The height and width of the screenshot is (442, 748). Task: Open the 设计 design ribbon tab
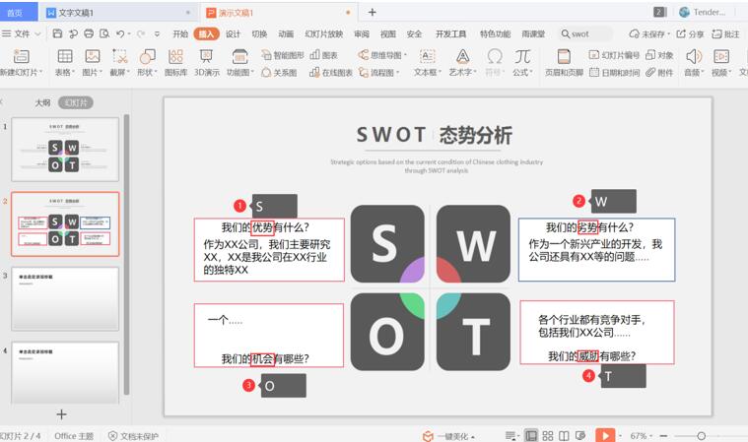(233, 33)
